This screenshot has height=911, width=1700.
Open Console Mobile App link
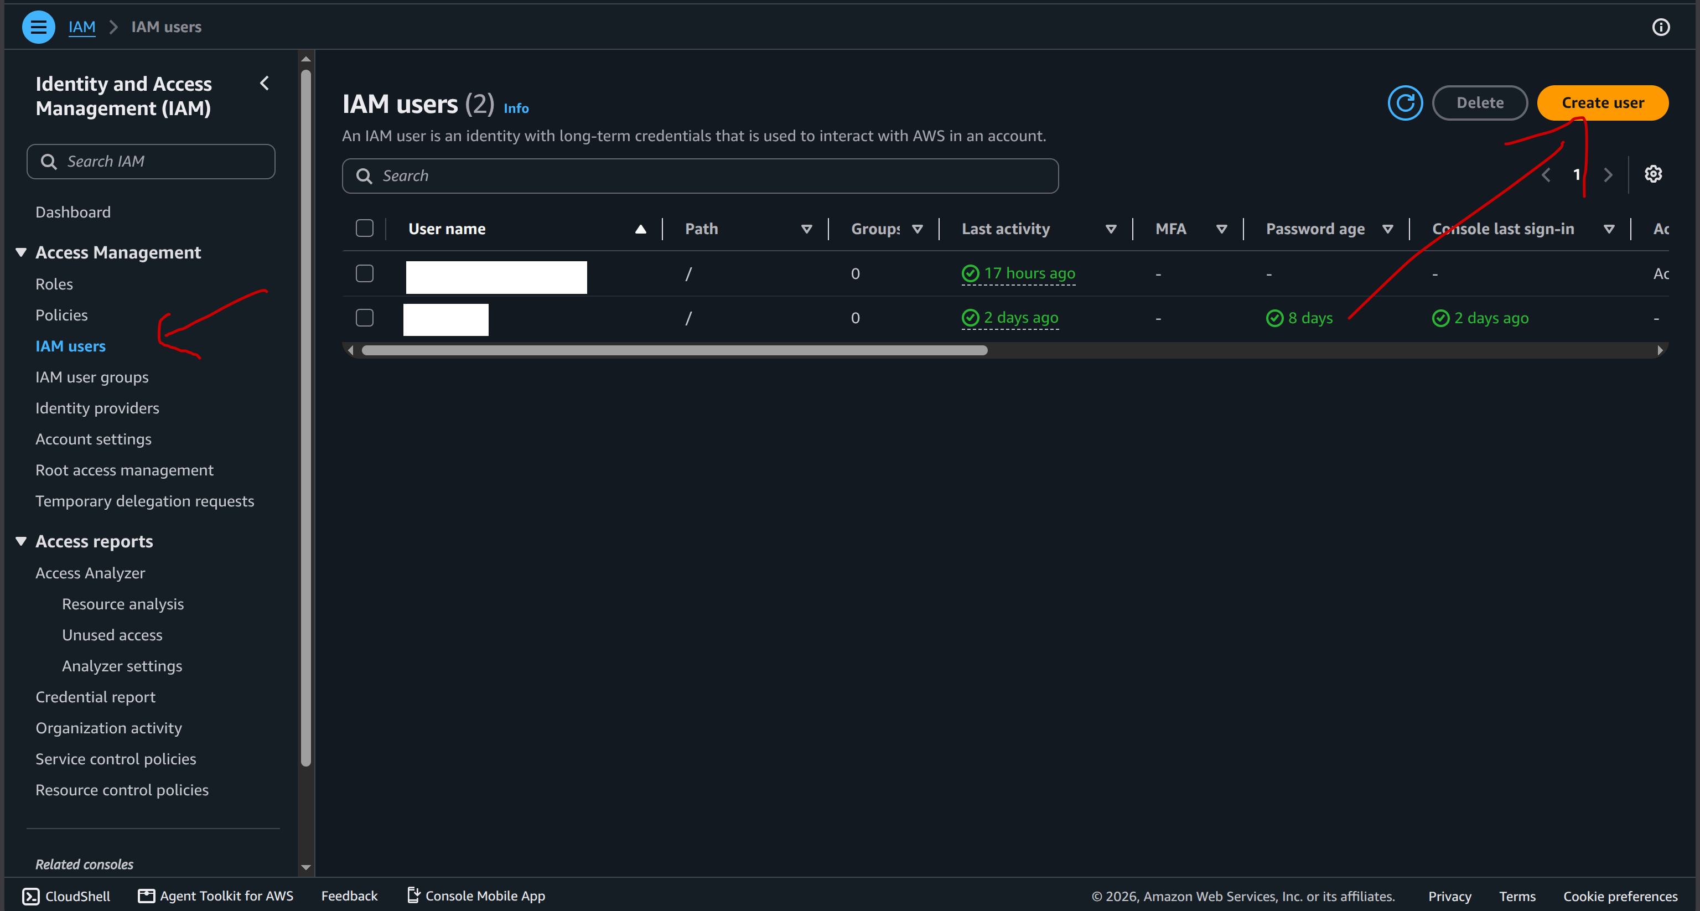pyautogui.click(x=476, y=896)
